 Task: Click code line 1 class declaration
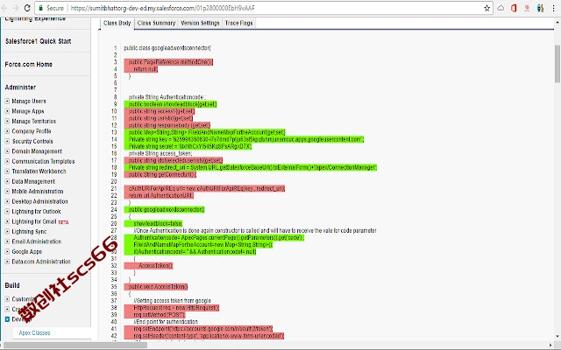point(167,48)
